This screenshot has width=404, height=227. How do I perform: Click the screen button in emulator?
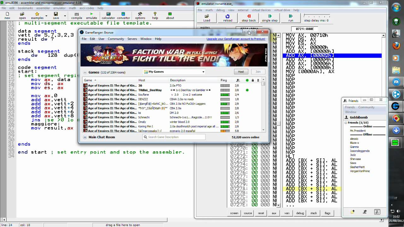[234, 213]
